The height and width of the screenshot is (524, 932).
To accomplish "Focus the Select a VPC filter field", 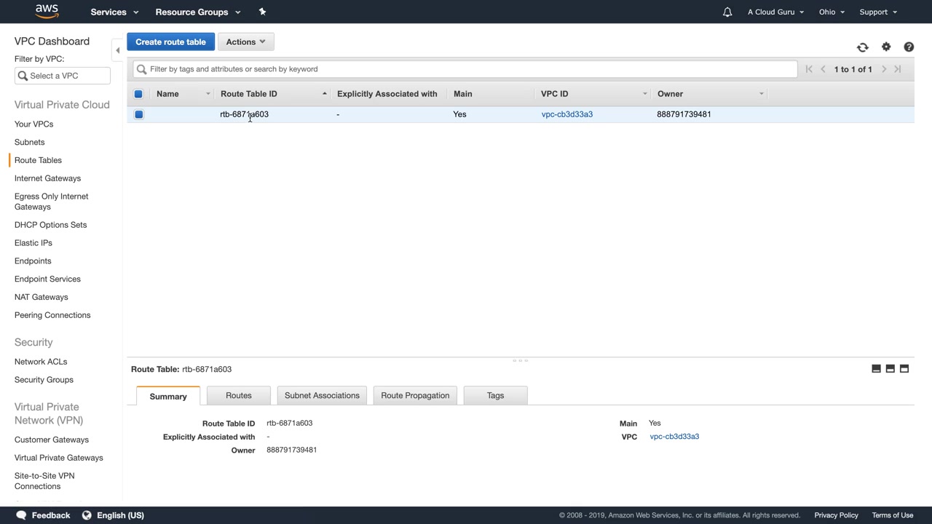I will (63, 76).
